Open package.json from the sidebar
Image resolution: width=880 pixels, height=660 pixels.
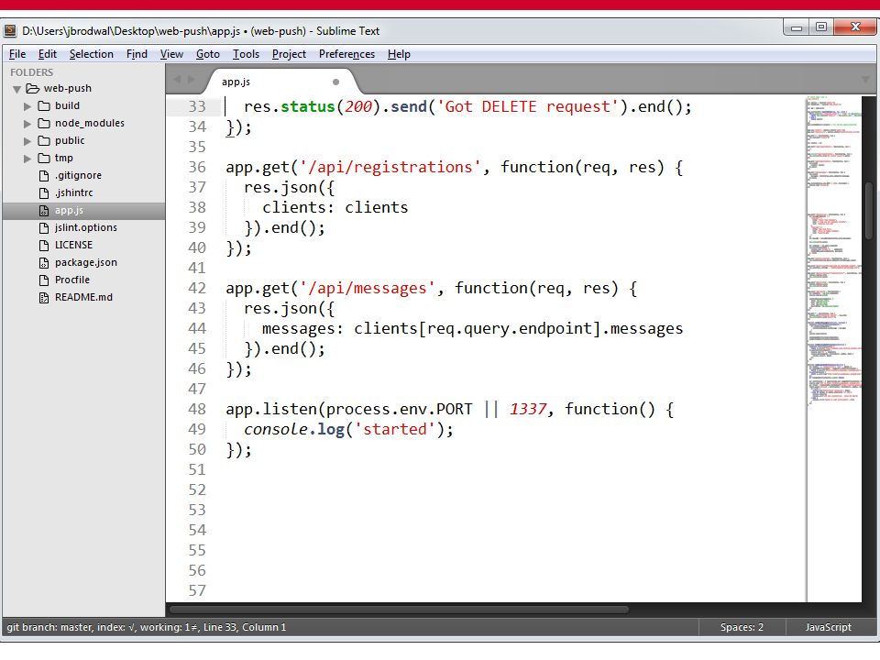pyautogui.click(x=86, y=263)
